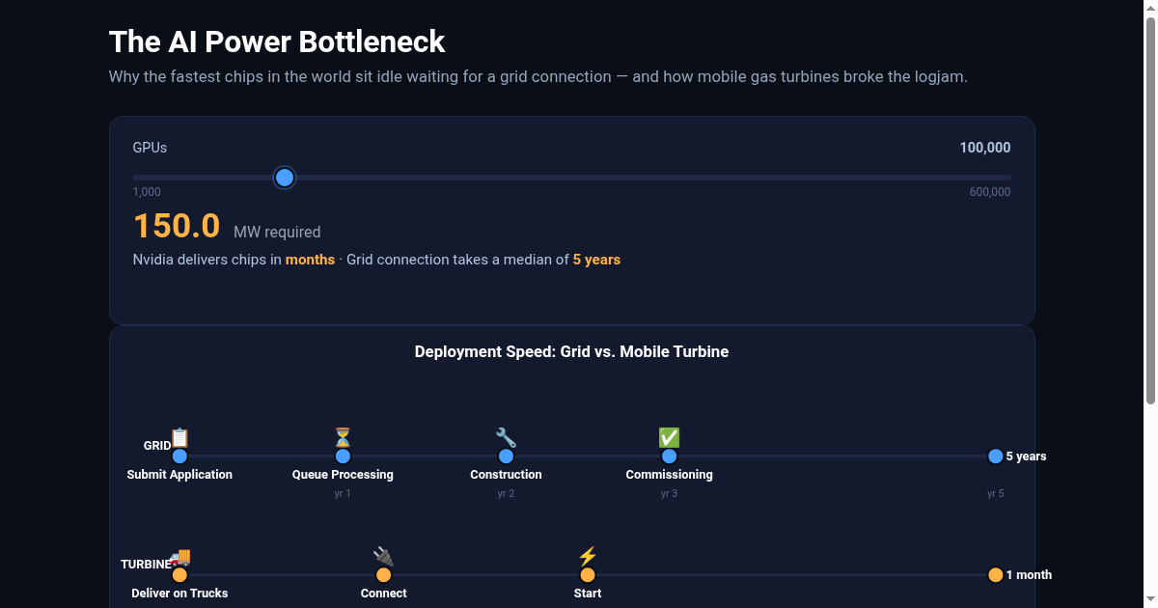
Task: Click the subtitle about chips sitting idle
Action: [538, 76]
